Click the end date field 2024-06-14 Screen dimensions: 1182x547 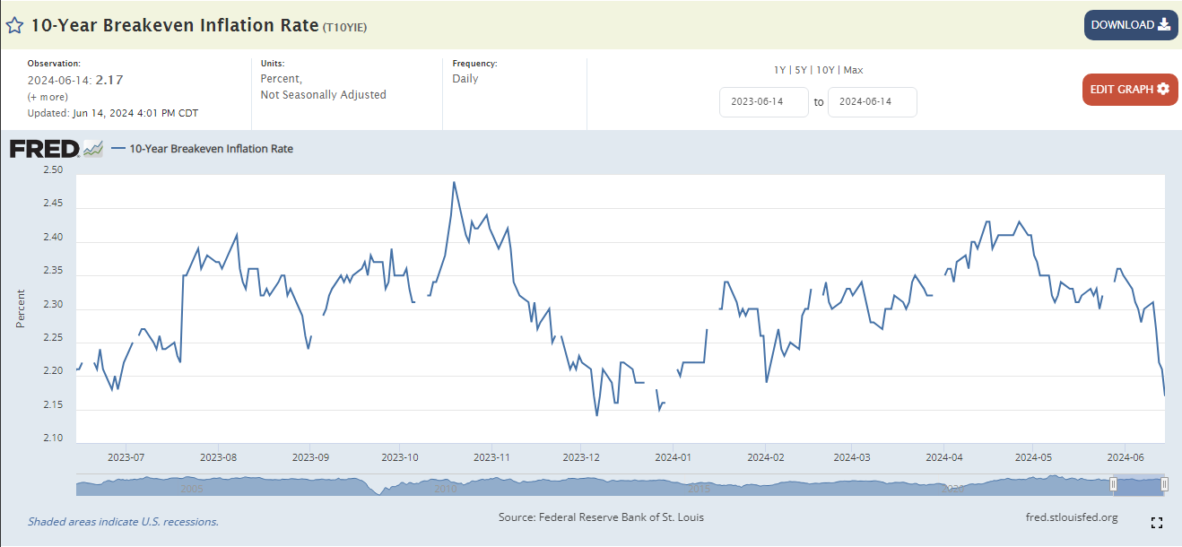tap(872, 102)
